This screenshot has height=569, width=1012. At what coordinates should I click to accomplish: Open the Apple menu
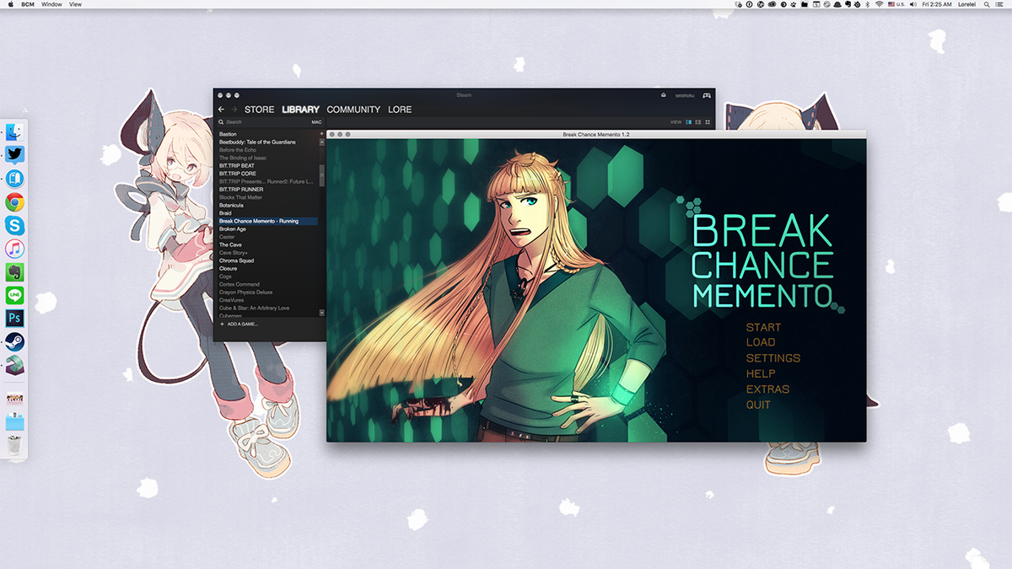tap(10, 4)
